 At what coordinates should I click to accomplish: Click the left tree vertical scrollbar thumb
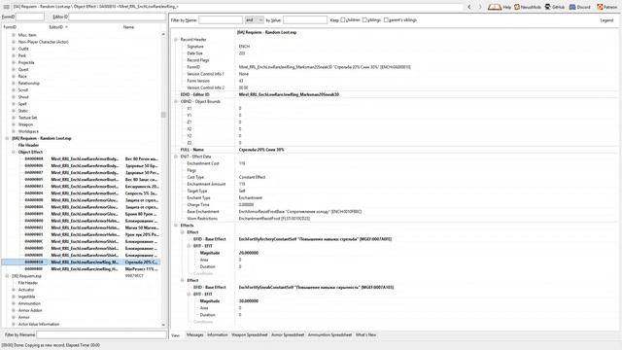point(163,115)
